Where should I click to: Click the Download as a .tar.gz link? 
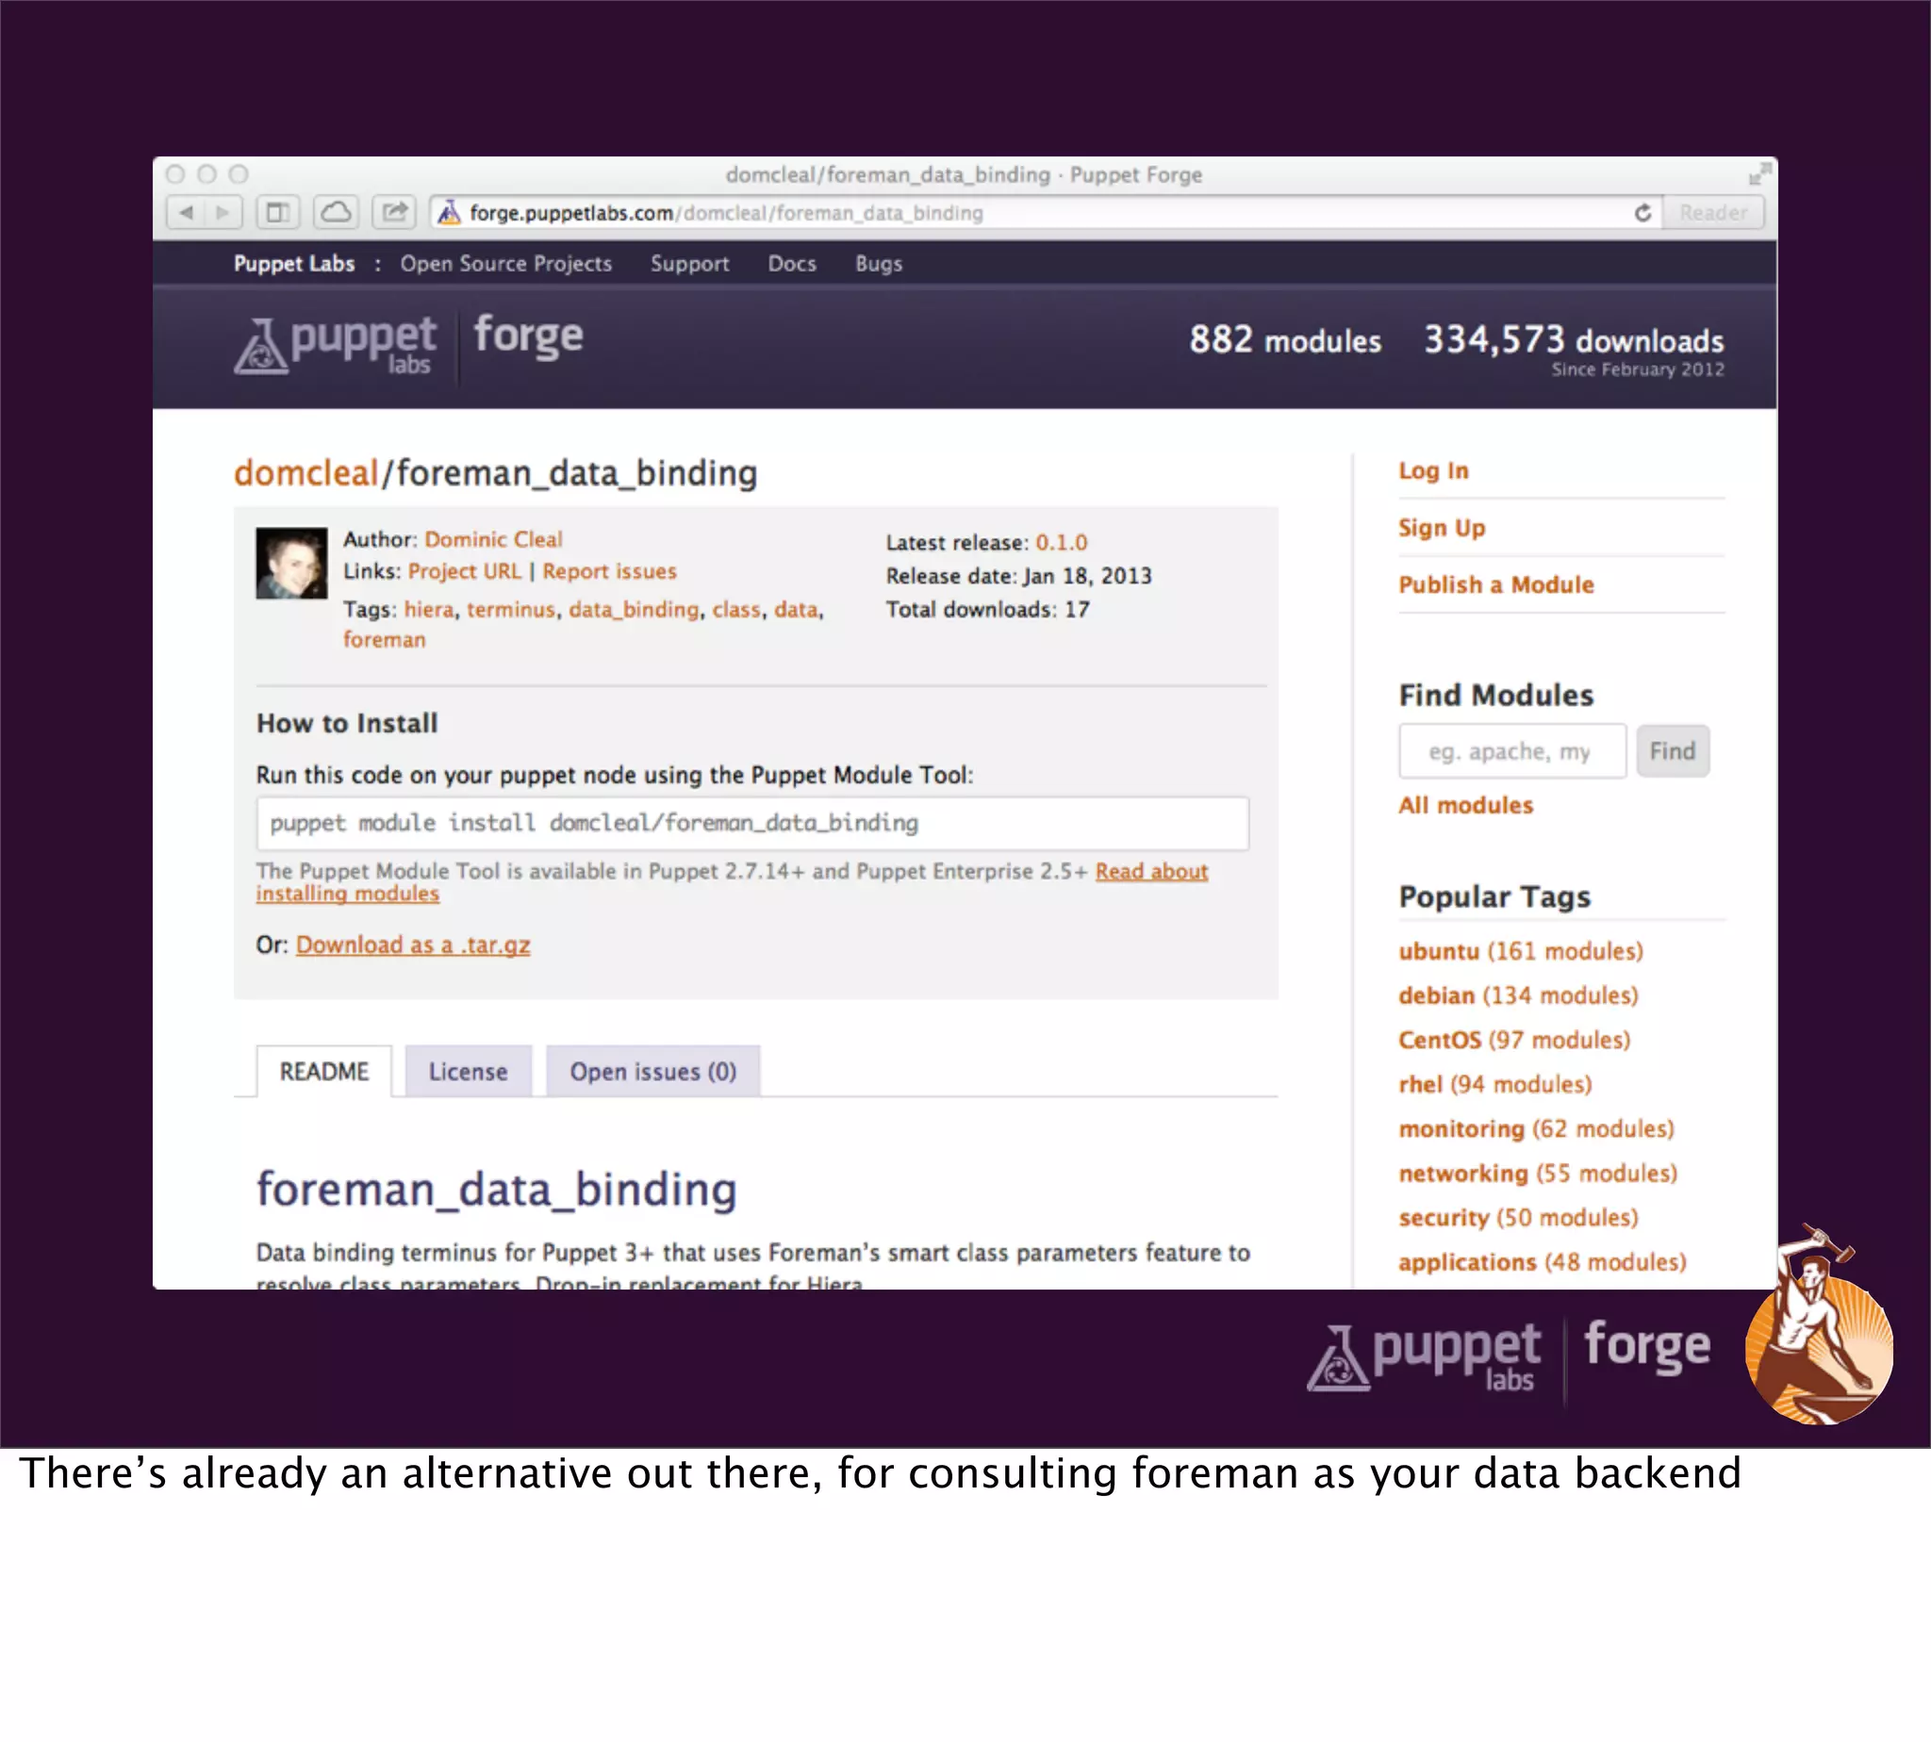coord(413,945)
